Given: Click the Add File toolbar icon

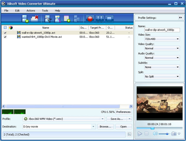Looking at the screenshot, I should [25, 19].
